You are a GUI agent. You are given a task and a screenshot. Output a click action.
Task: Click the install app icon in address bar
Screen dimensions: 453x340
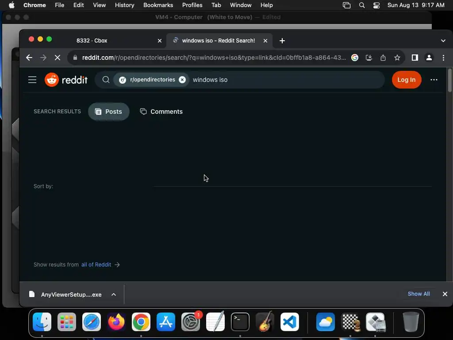pos(369,58)
